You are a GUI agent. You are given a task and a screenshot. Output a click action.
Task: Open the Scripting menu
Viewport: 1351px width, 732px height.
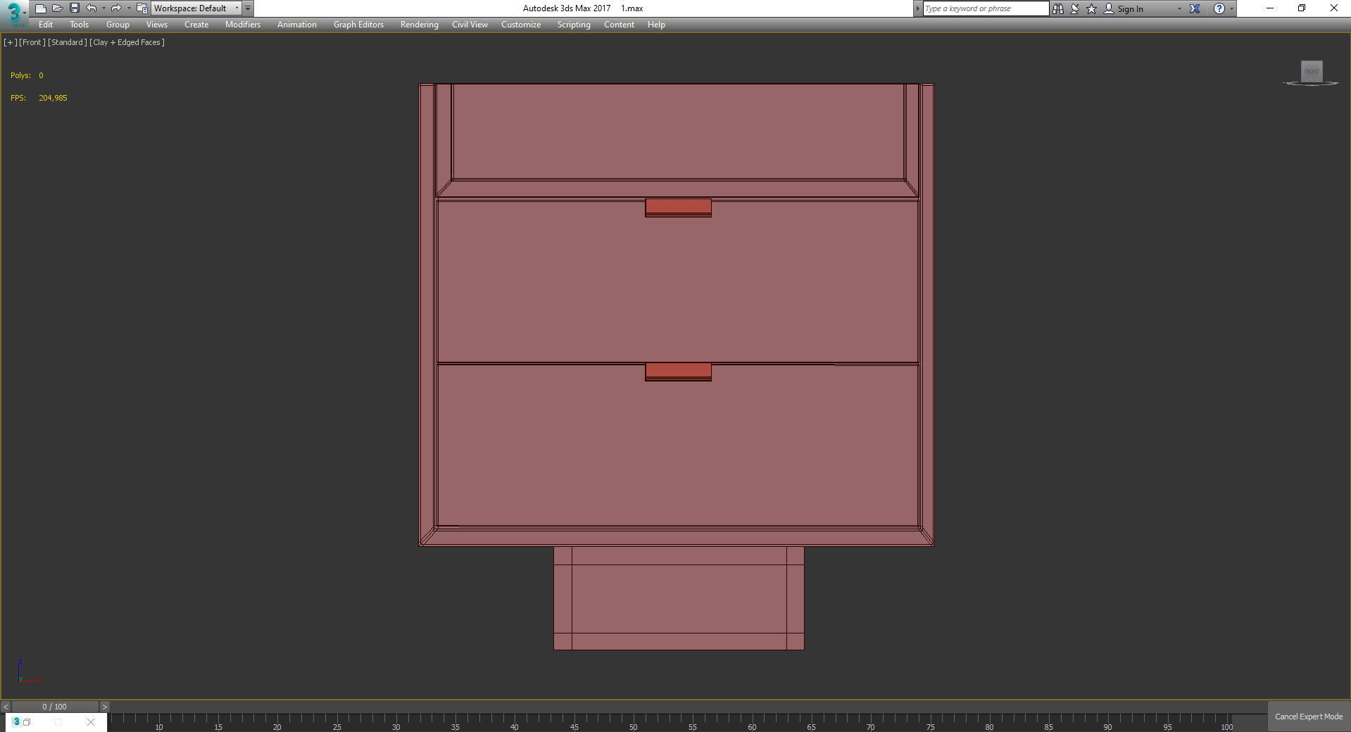pyautogui.click(x=574, y=25)
